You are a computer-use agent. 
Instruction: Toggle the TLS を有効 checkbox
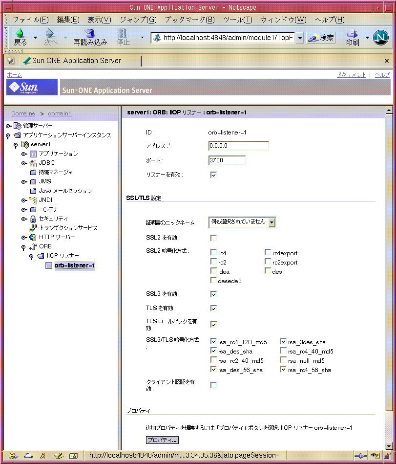pyautogui.click(x=213, y=309)
